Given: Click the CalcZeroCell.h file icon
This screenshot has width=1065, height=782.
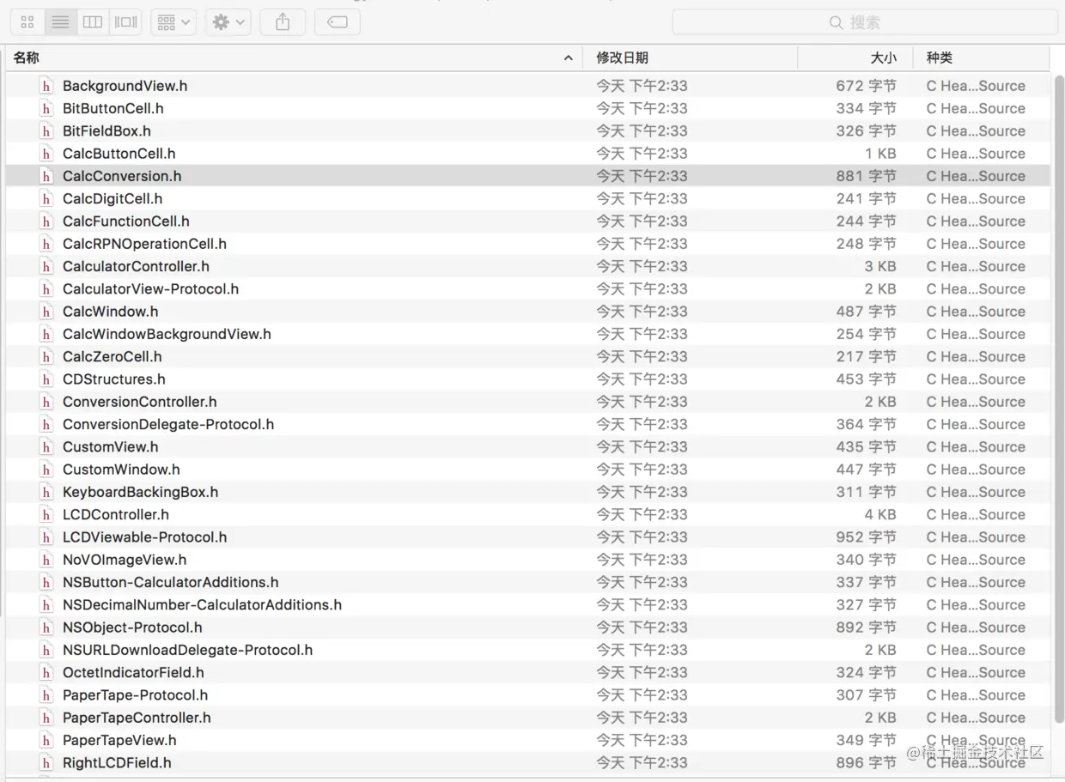Looking at the screenshot, I should point(46,356).
